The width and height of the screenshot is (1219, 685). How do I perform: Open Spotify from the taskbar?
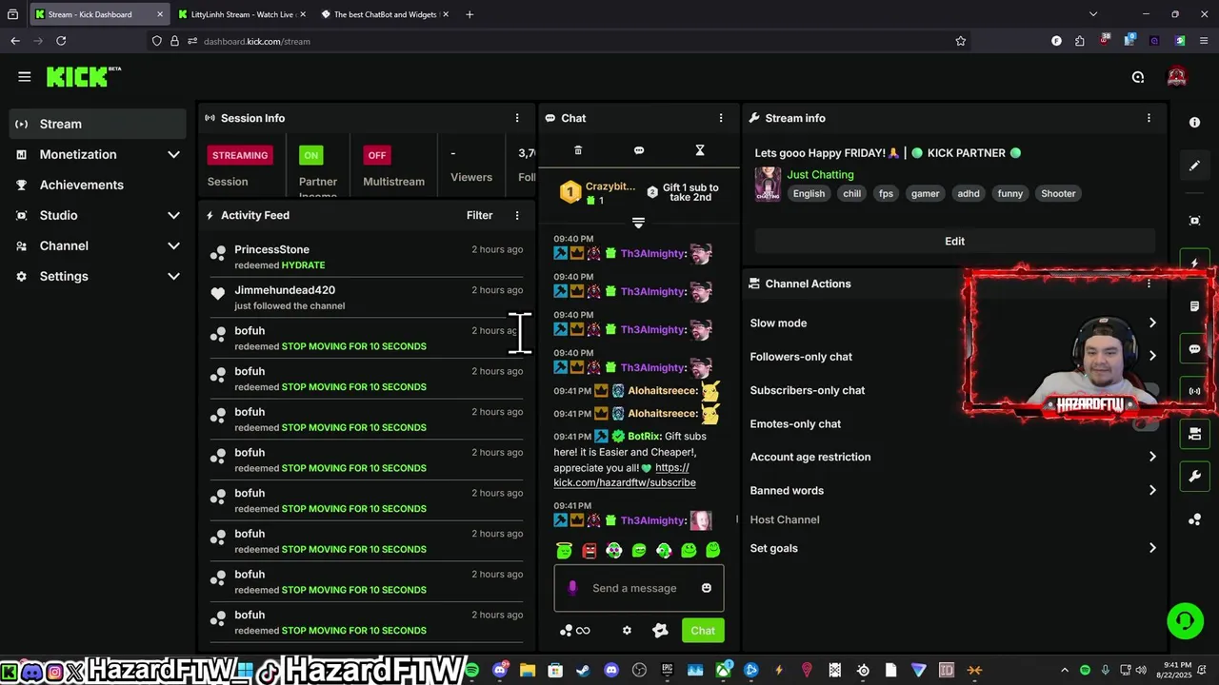[x=471, y=671]
